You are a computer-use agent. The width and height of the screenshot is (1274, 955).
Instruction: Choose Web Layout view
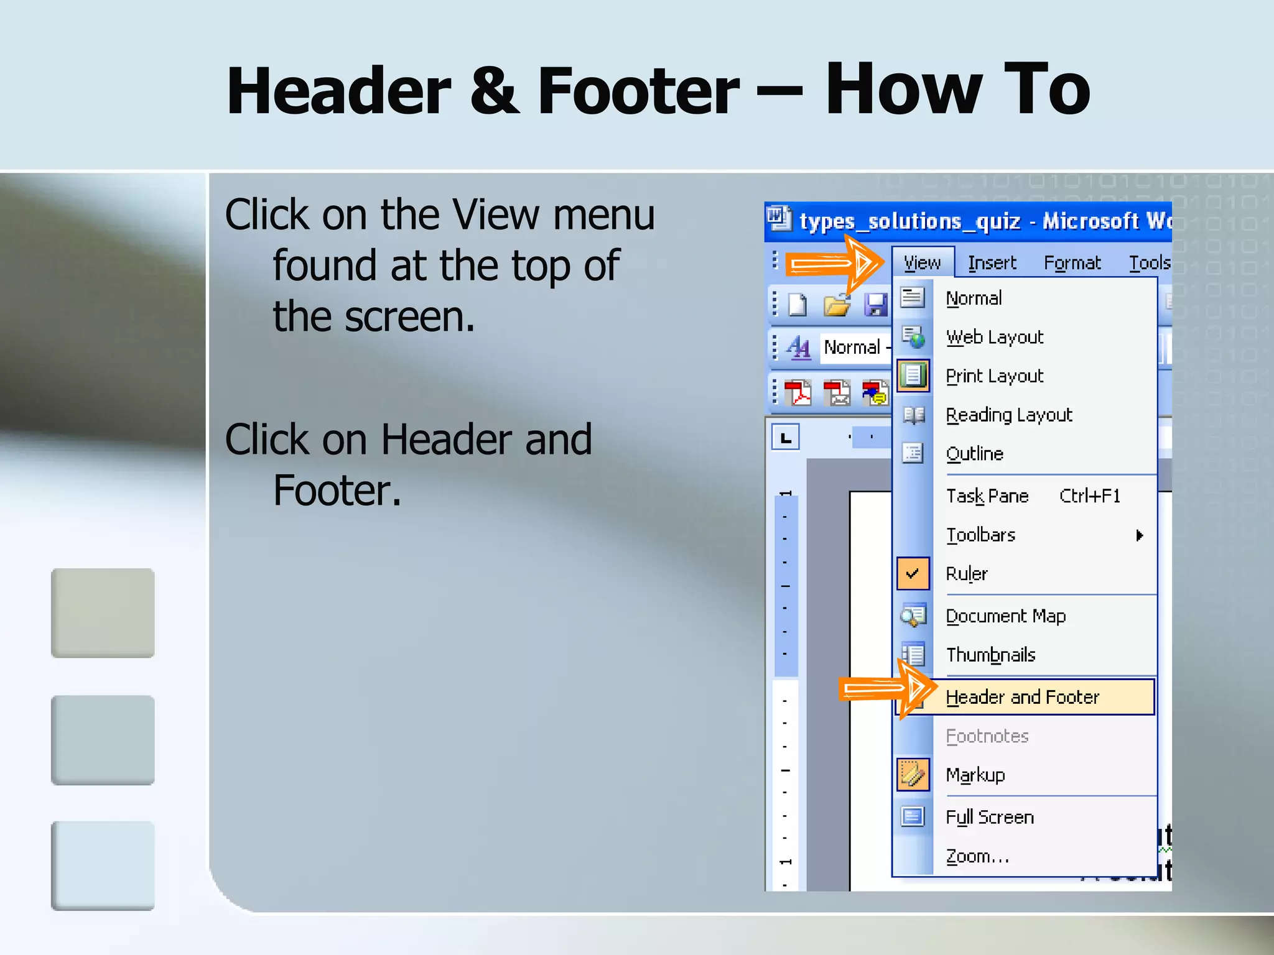coord(1025,337)
